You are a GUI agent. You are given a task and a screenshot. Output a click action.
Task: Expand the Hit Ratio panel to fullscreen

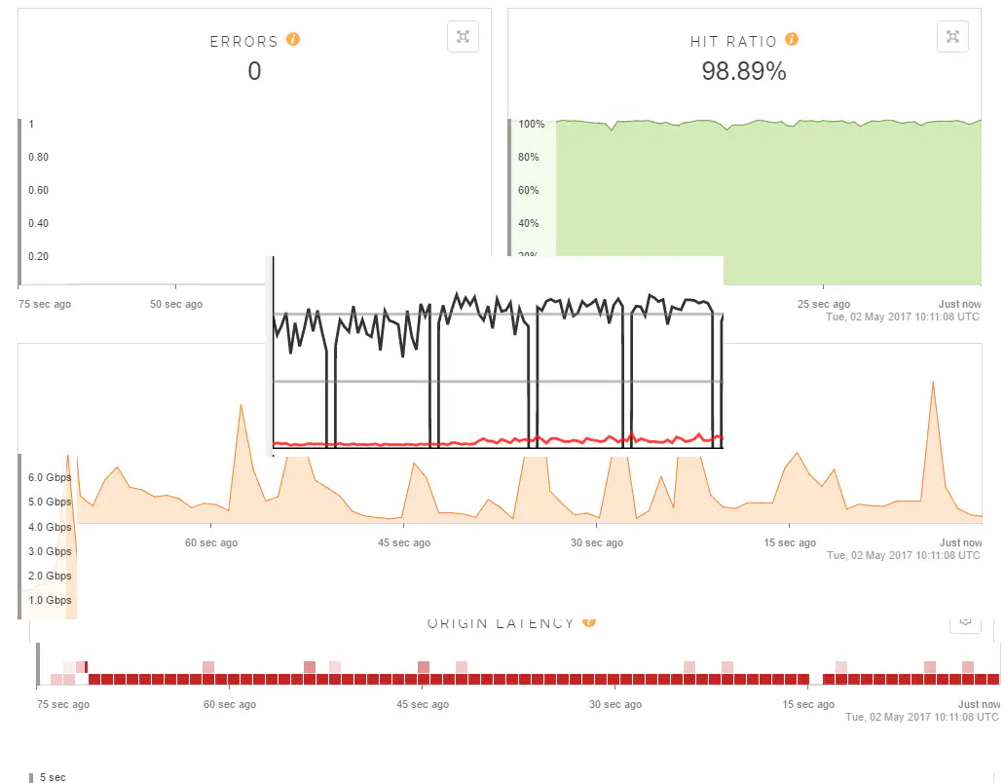(x=952, y=37)
